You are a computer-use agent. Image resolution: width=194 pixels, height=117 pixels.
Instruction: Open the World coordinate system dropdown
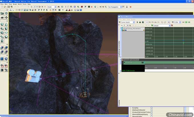(x=55, y=7)
